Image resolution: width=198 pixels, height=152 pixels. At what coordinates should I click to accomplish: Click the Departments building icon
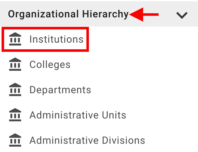(x=15, y=90)
